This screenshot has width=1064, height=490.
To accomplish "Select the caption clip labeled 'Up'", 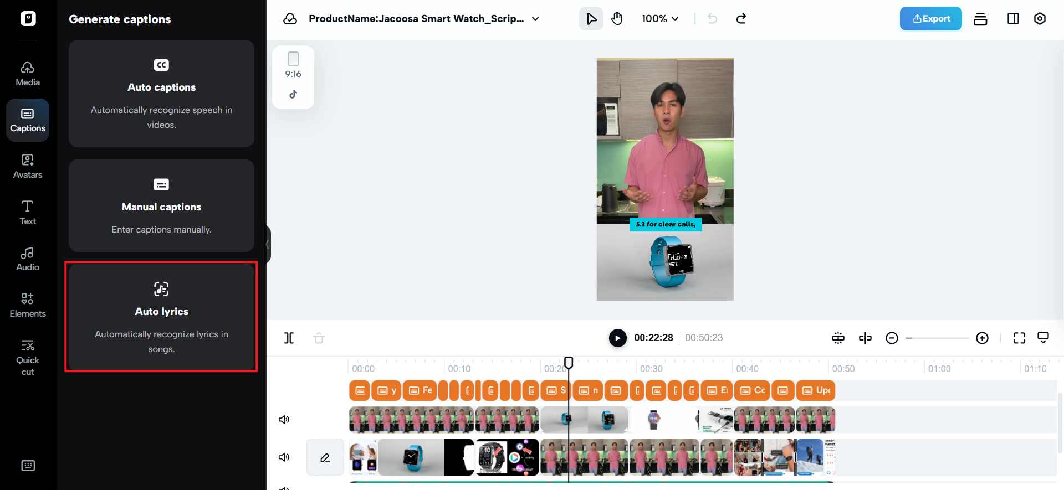I will (816, 390).
